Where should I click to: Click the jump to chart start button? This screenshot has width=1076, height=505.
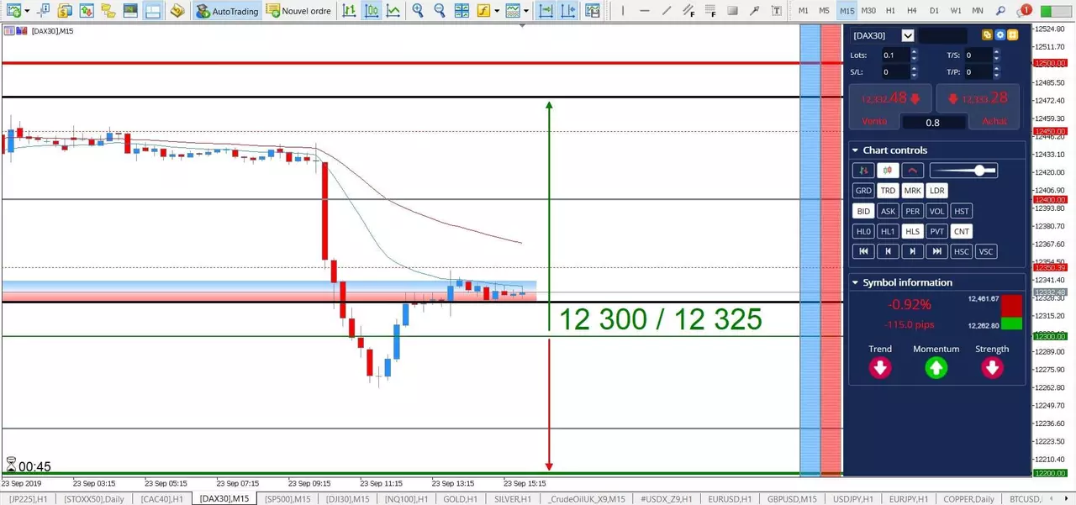pos(863,251)
